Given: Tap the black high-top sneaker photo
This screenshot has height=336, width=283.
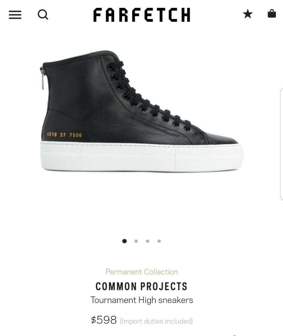Looking at the screenshot, I should click(x=142, y=111).
